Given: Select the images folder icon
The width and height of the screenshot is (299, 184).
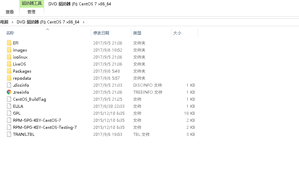Looking at the screenshot, I should [9, 50].
